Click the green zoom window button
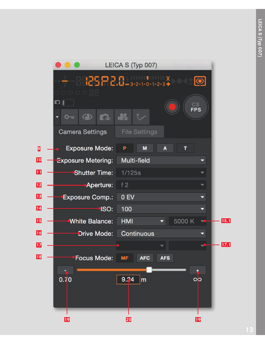 (77, 65)
